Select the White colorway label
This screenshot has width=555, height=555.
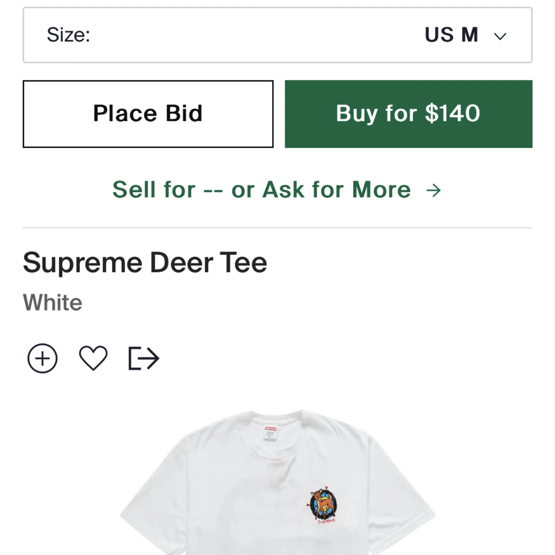point(52,302)
